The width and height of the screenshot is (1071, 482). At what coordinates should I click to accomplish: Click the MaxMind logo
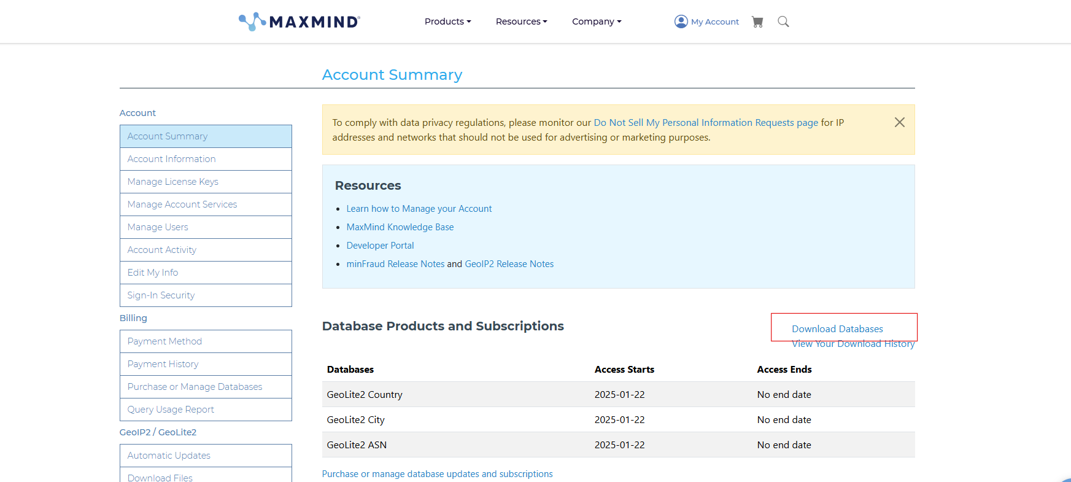pyautogui.click(x=299, y=21)
